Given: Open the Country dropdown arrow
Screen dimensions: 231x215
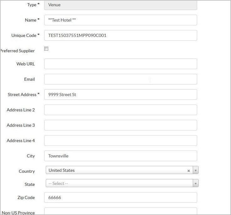Looking at the screenshot, I should point(196,171).
